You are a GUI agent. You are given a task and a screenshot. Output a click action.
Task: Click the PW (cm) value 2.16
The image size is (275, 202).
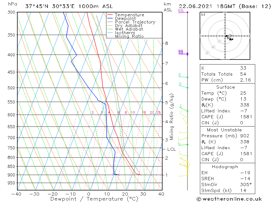coord(246,80)
